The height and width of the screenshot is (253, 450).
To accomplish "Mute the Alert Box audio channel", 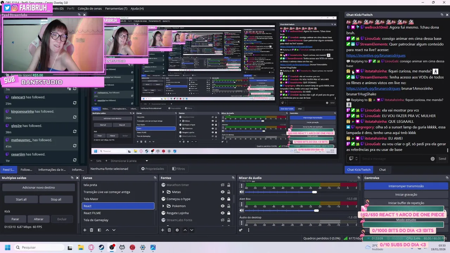I will [242, 210].
